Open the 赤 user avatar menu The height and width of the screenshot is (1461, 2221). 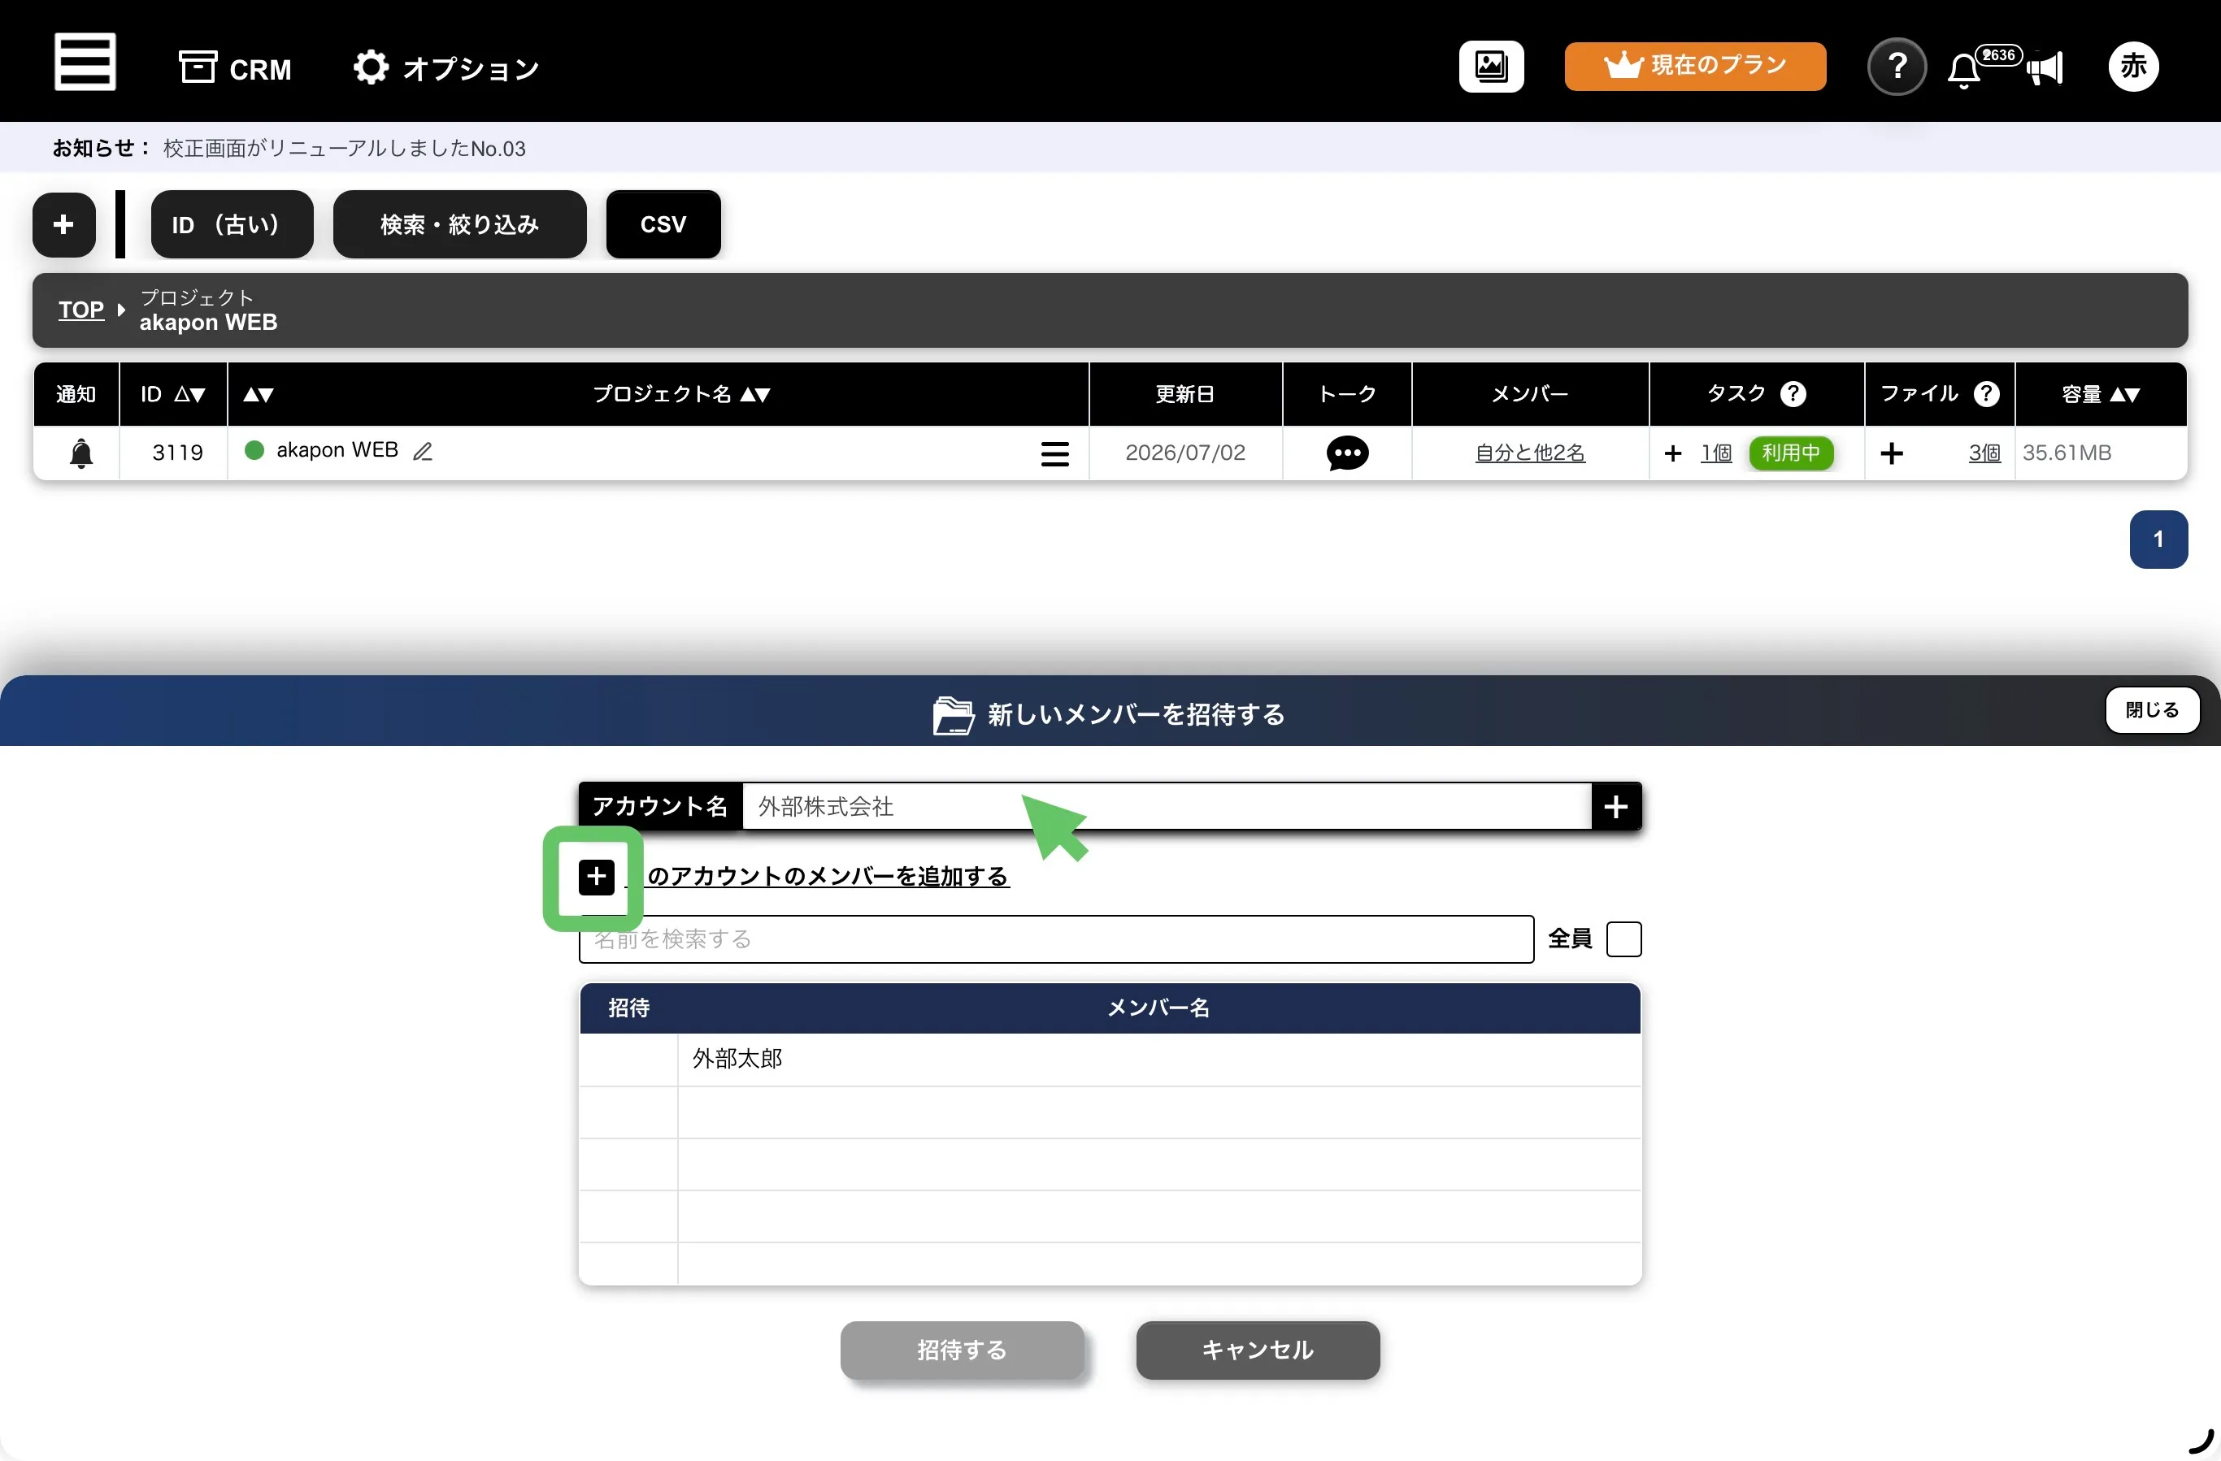point(2132,67)
